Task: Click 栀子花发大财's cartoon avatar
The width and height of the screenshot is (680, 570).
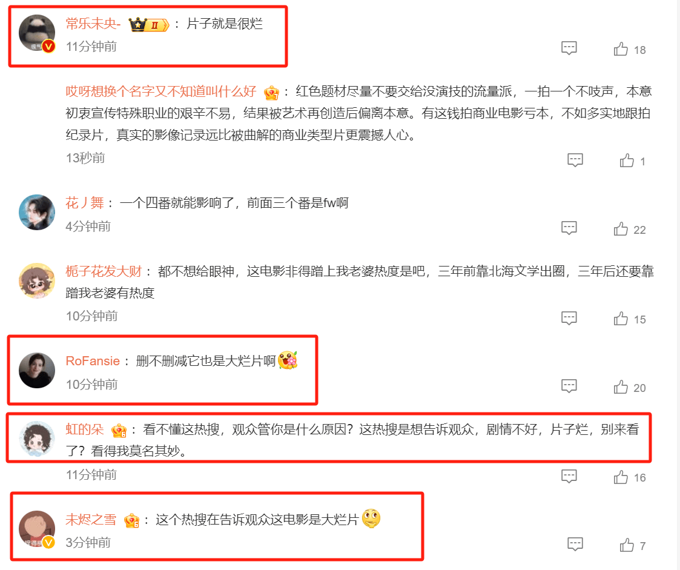Action: [x=37, y=280]
